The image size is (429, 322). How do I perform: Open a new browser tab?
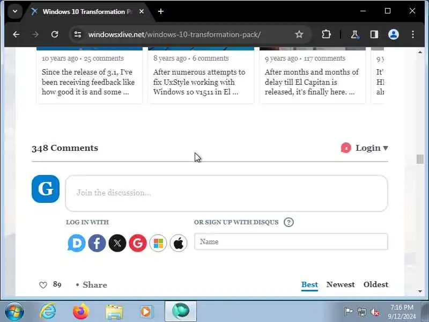[161, 11]
